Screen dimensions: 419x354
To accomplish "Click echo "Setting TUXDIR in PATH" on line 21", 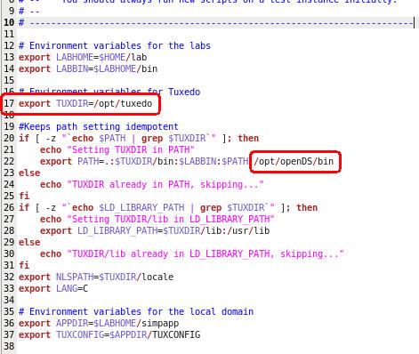I will pyautogui.click(x=117, y=149).
